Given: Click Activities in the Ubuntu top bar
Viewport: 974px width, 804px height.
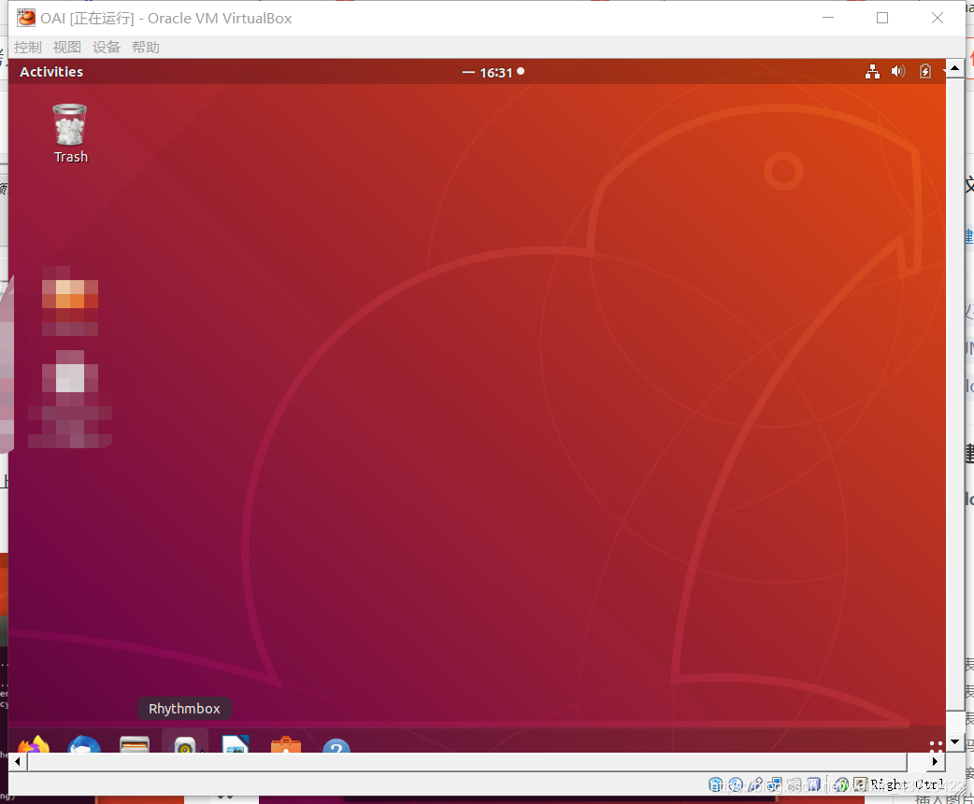Looking at the screenshot, I should coord(51,72).
